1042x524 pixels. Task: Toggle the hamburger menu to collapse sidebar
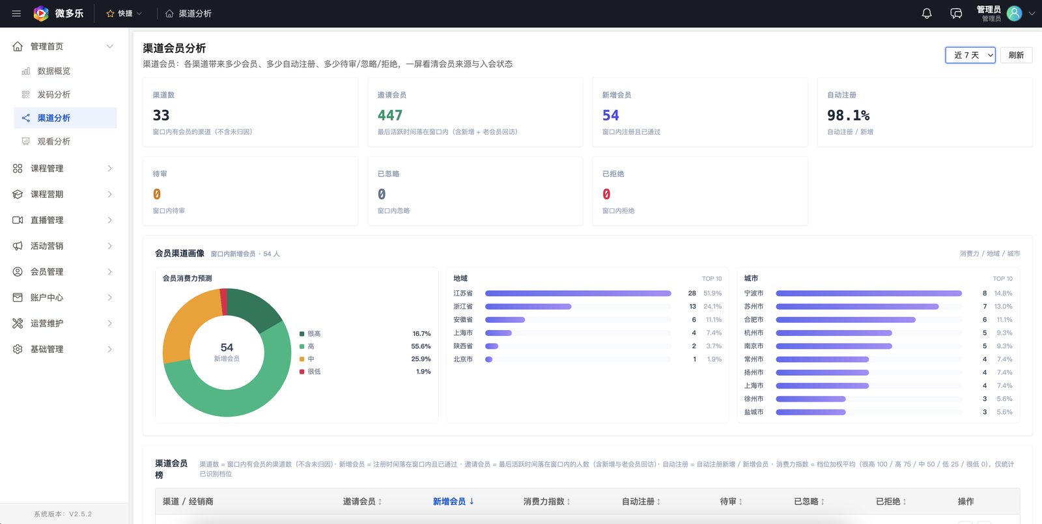pyautogui.click(x=16, y=13)
